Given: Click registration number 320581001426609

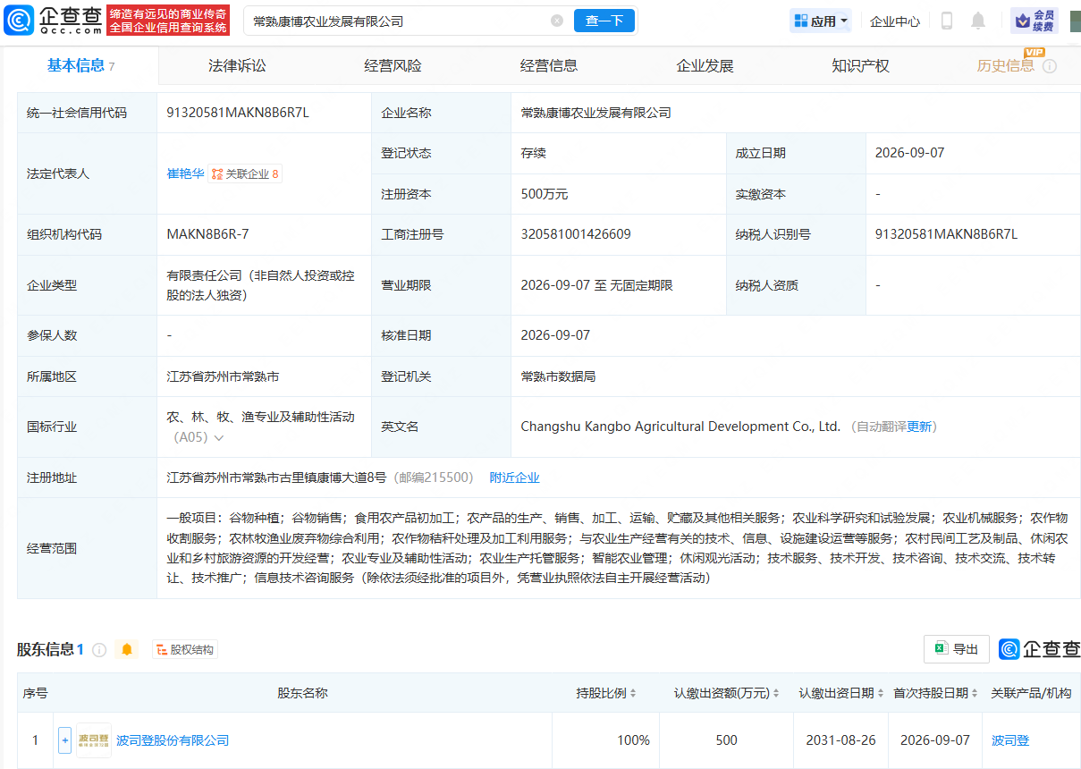Looking at the screenshot, I should point(576,234).
